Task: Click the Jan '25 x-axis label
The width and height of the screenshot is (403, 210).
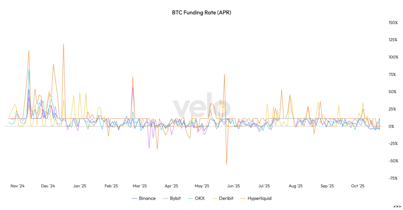Action: coord(79,186)
